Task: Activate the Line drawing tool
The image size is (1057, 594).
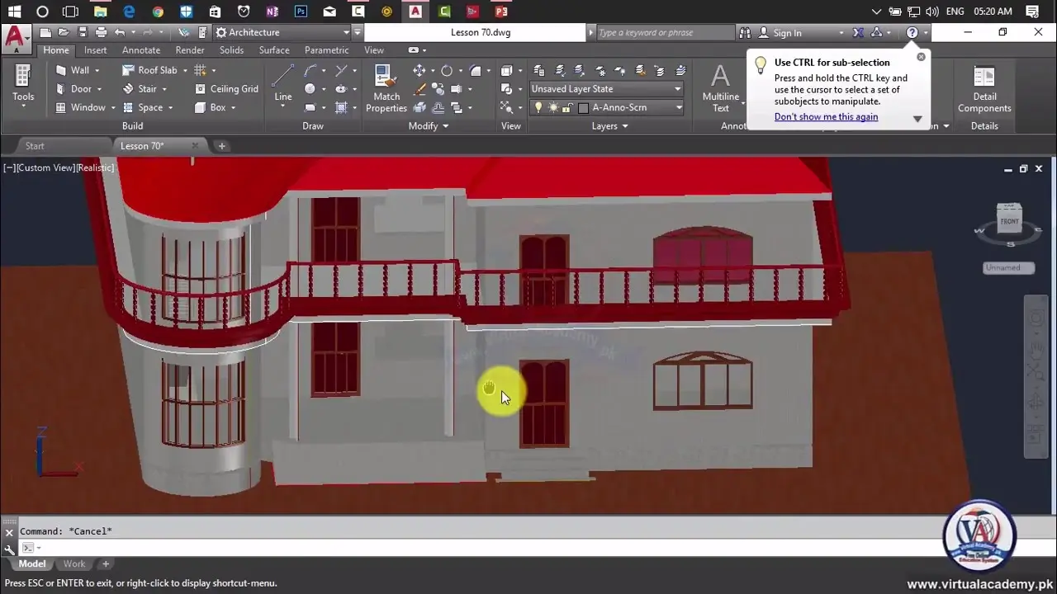Action: coord(283,85)
